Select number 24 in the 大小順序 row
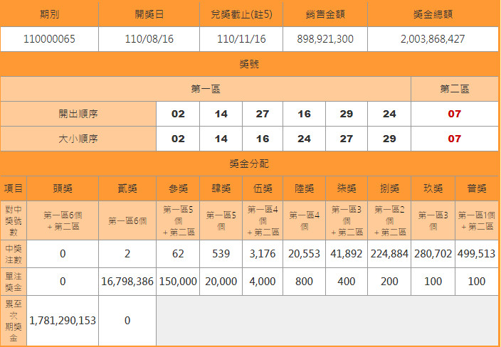The image size is (501, 347). (x=304, y=139)
